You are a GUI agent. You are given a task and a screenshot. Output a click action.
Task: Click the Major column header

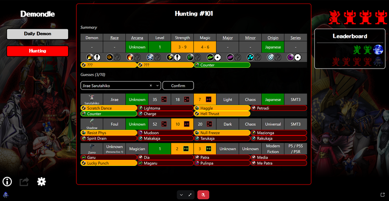click(227, 38)
